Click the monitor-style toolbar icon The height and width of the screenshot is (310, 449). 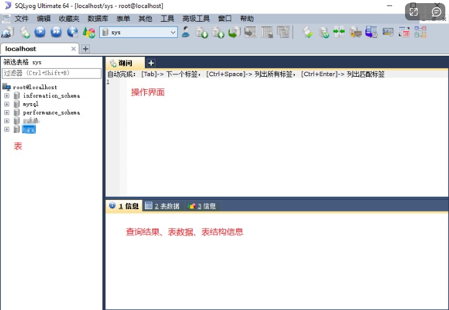coord(388,32)
